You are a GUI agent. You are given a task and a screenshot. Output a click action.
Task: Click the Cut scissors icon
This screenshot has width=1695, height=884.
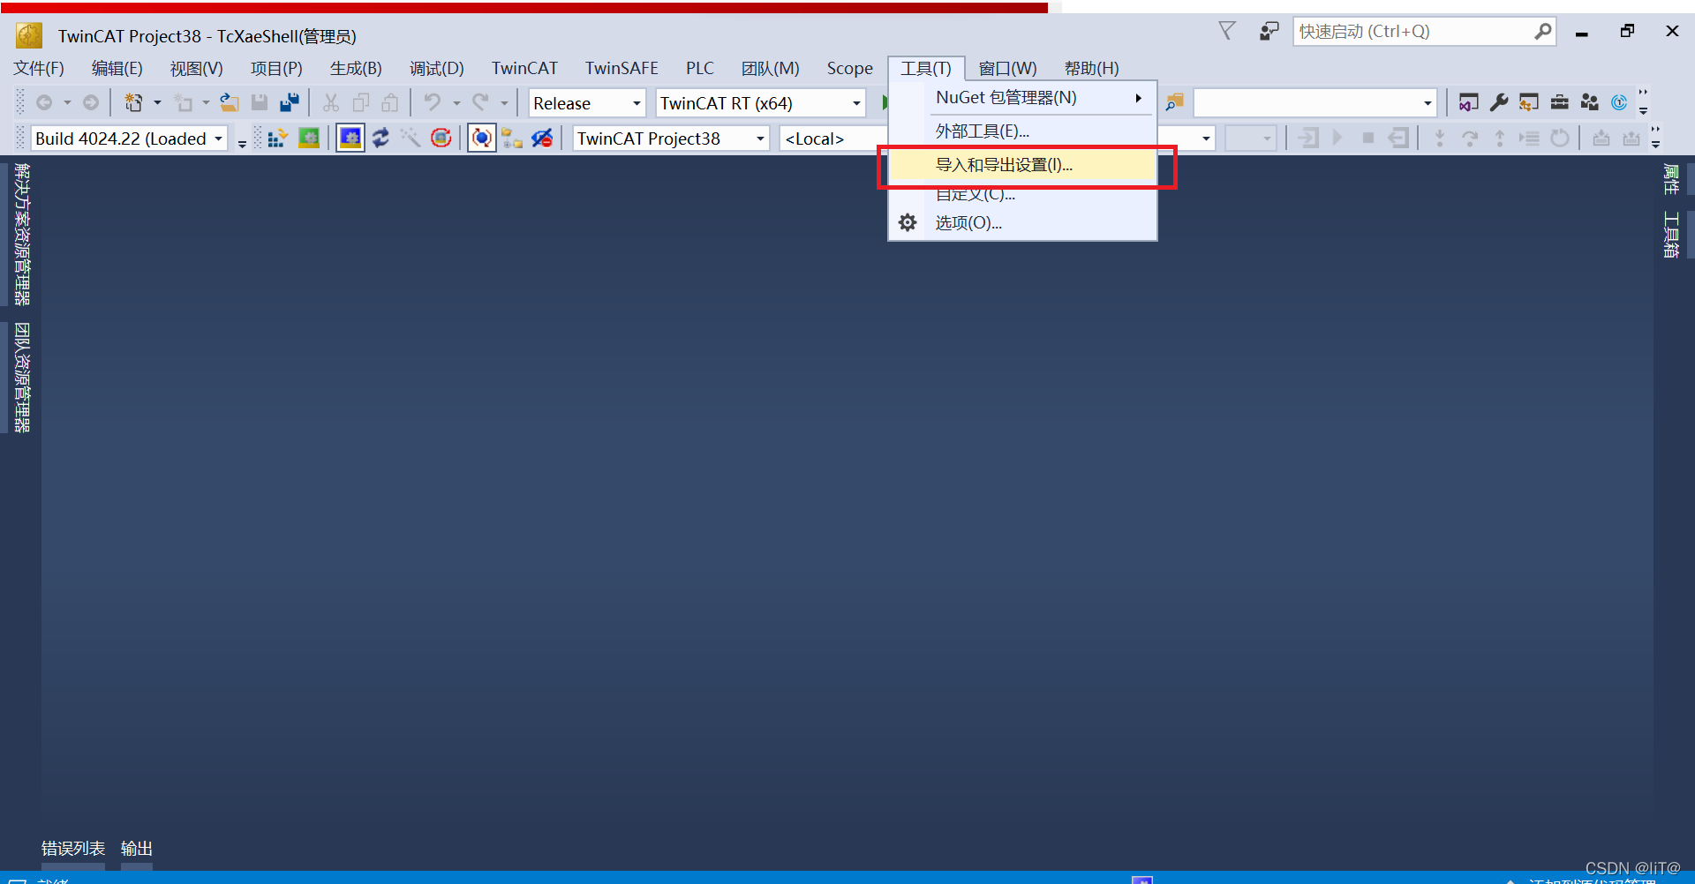pos(331,103)
